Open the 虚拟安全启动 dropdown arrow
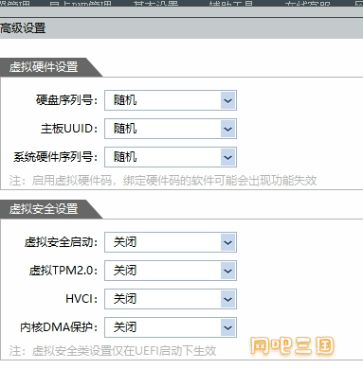 pos(228,242)
